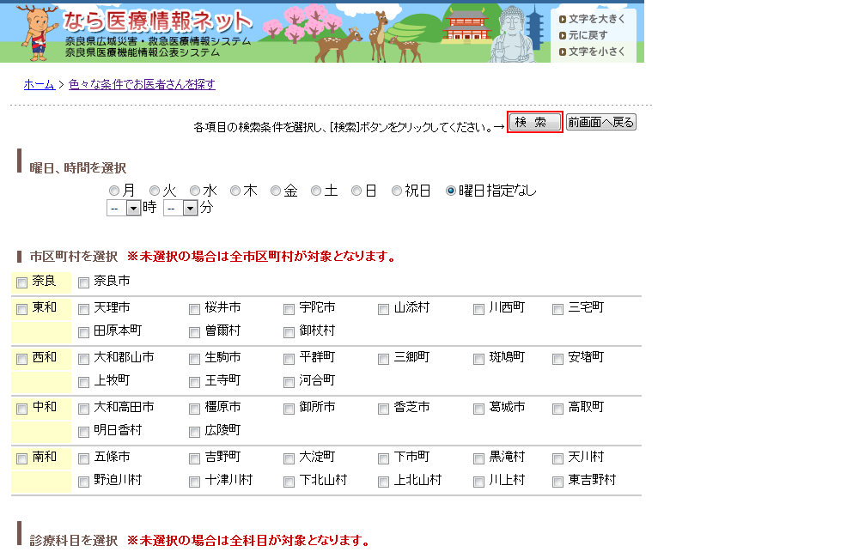Check the 大和郡山市 checkbox
Screen dimensions: 865x552
point(84,360)
